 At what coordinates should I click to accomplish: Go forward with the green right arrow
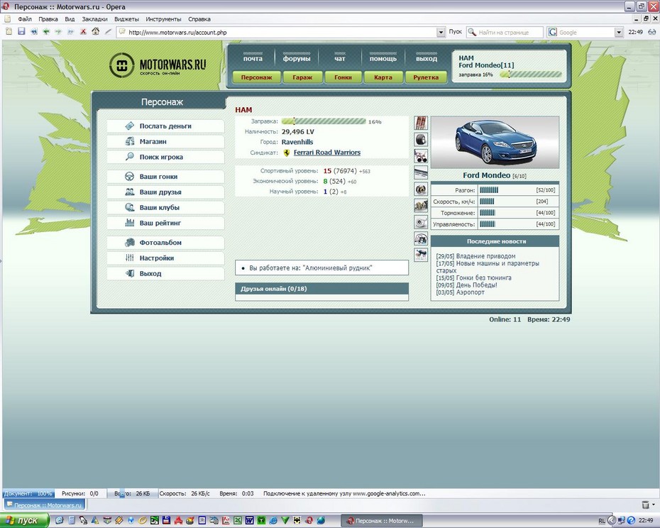[58, 31]
